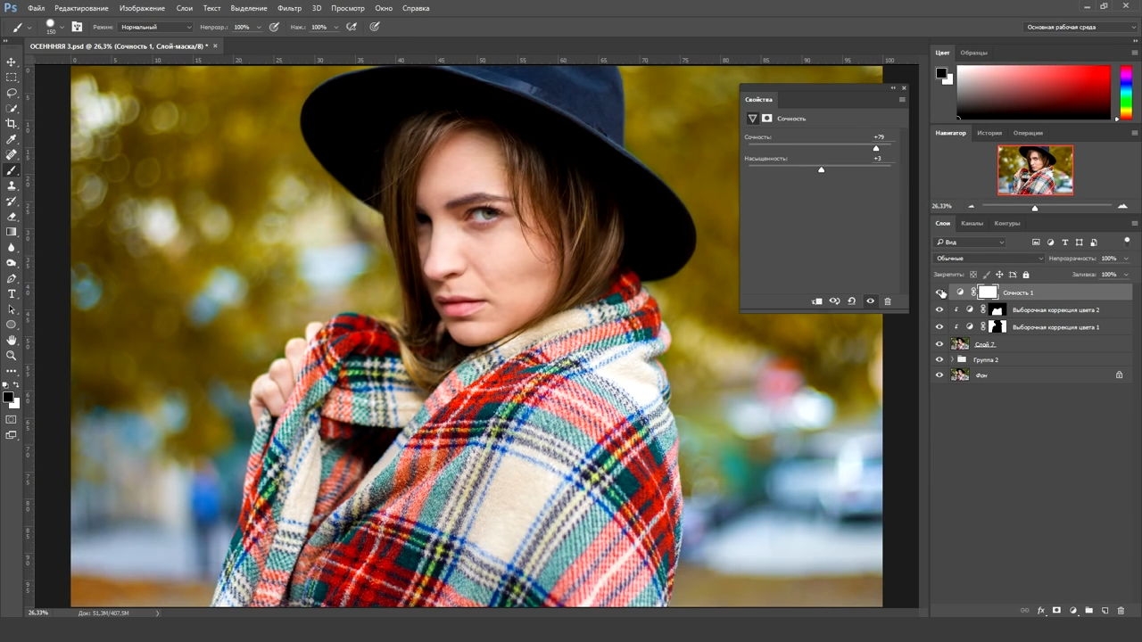Select the Сочность 1 layer mask thumbnail

pos(988,292)
